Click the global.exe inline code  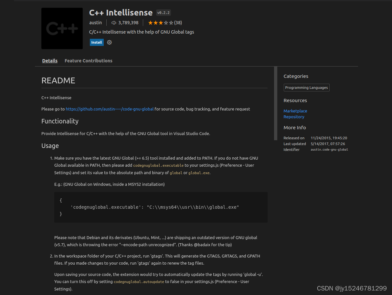coord(199,173)
